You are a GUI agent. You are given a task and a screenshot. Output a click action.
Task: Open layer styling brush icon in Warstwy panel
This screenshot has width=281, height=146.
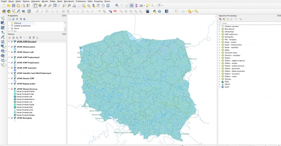point(10,38)
